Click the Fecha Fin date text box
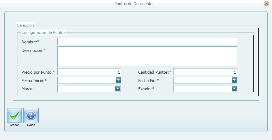Screen dimensions: 272x140 [x=202, y=80]
